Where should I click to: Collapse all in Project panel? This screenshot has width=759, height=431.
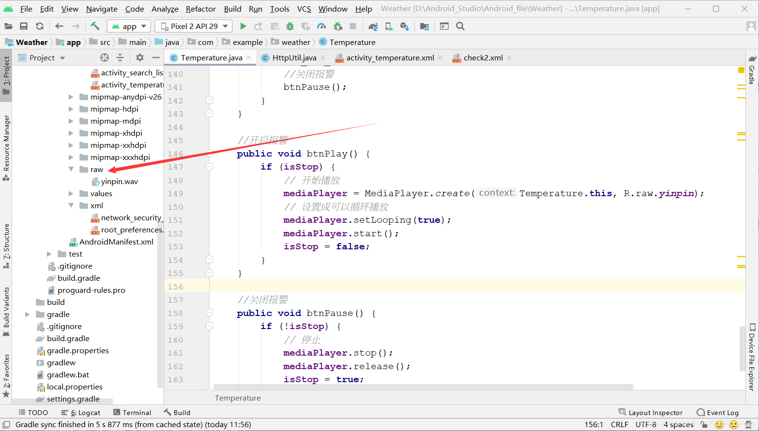120,57
